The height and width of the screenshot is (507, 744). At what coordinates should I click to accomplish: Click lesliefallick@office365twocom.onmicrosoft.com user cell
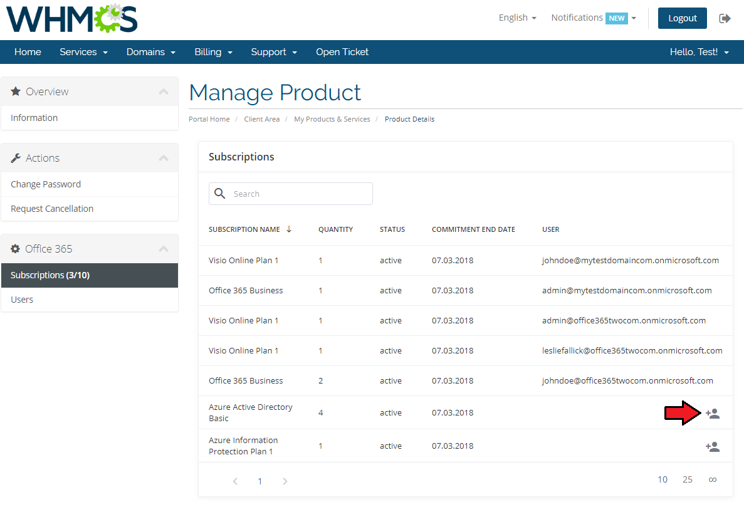(632, 350)
